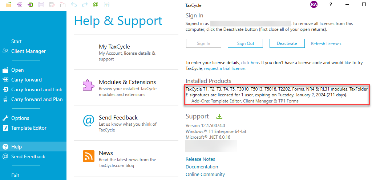Select Send Feedback in the left sidebar

pyautogui.click(x=28, y=156)
